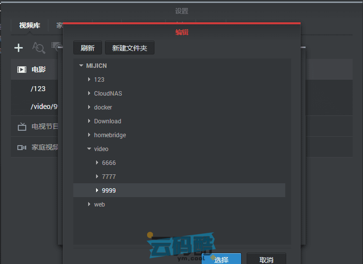Screen dimensions: 363x264
Task: Click the camcorder icon beside 家庭视频
Action: click(22, 148)
